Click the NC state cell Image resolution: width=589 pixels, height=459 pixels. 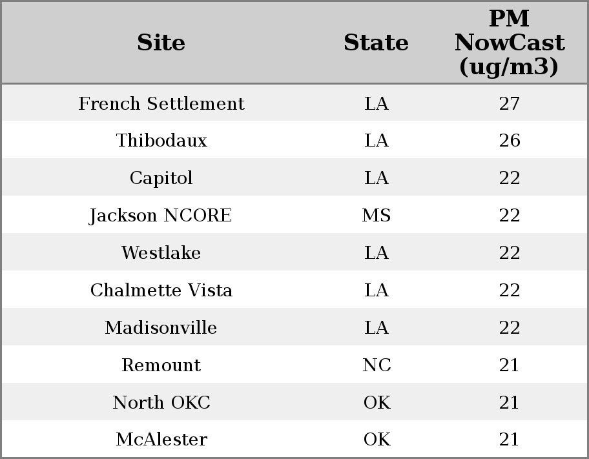click(x=377, y=365)
